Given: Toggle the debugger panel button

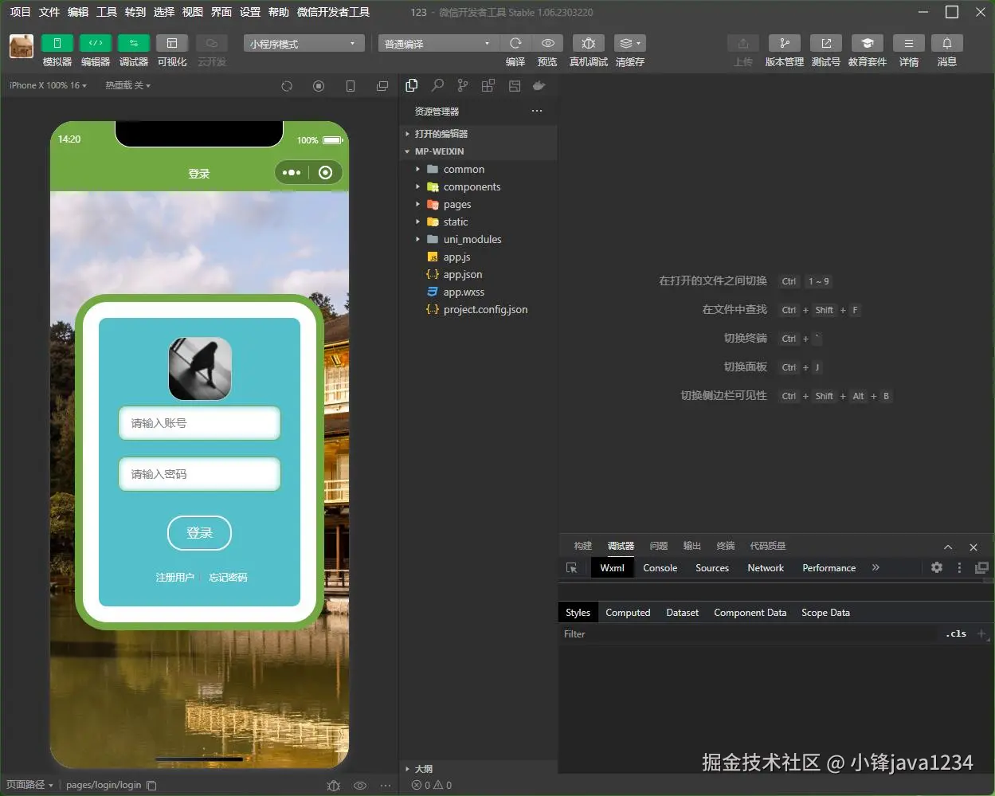Looking at the screenshot, I should coord(134,43).
